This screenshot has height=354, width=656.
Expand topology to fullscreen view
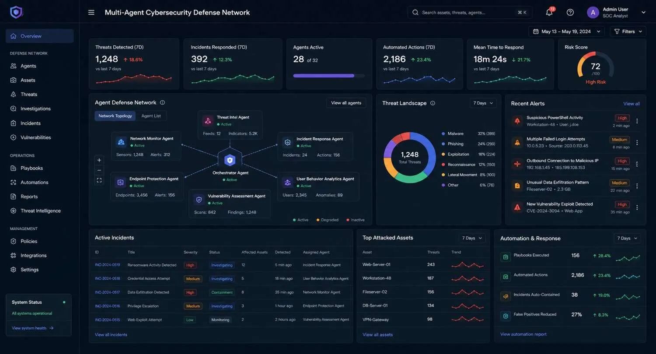pos(99,180)
